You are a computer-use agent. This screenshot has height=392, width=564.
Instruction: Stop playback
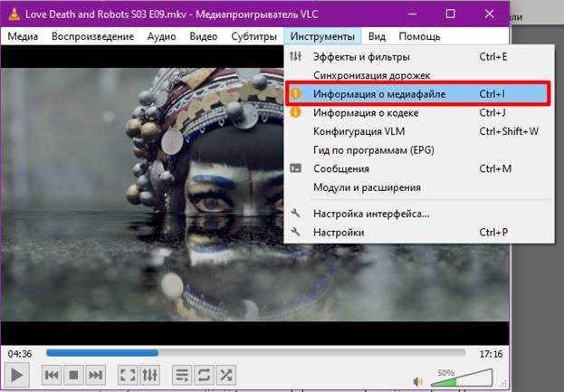pyautogui.click(x=73, y=375)
